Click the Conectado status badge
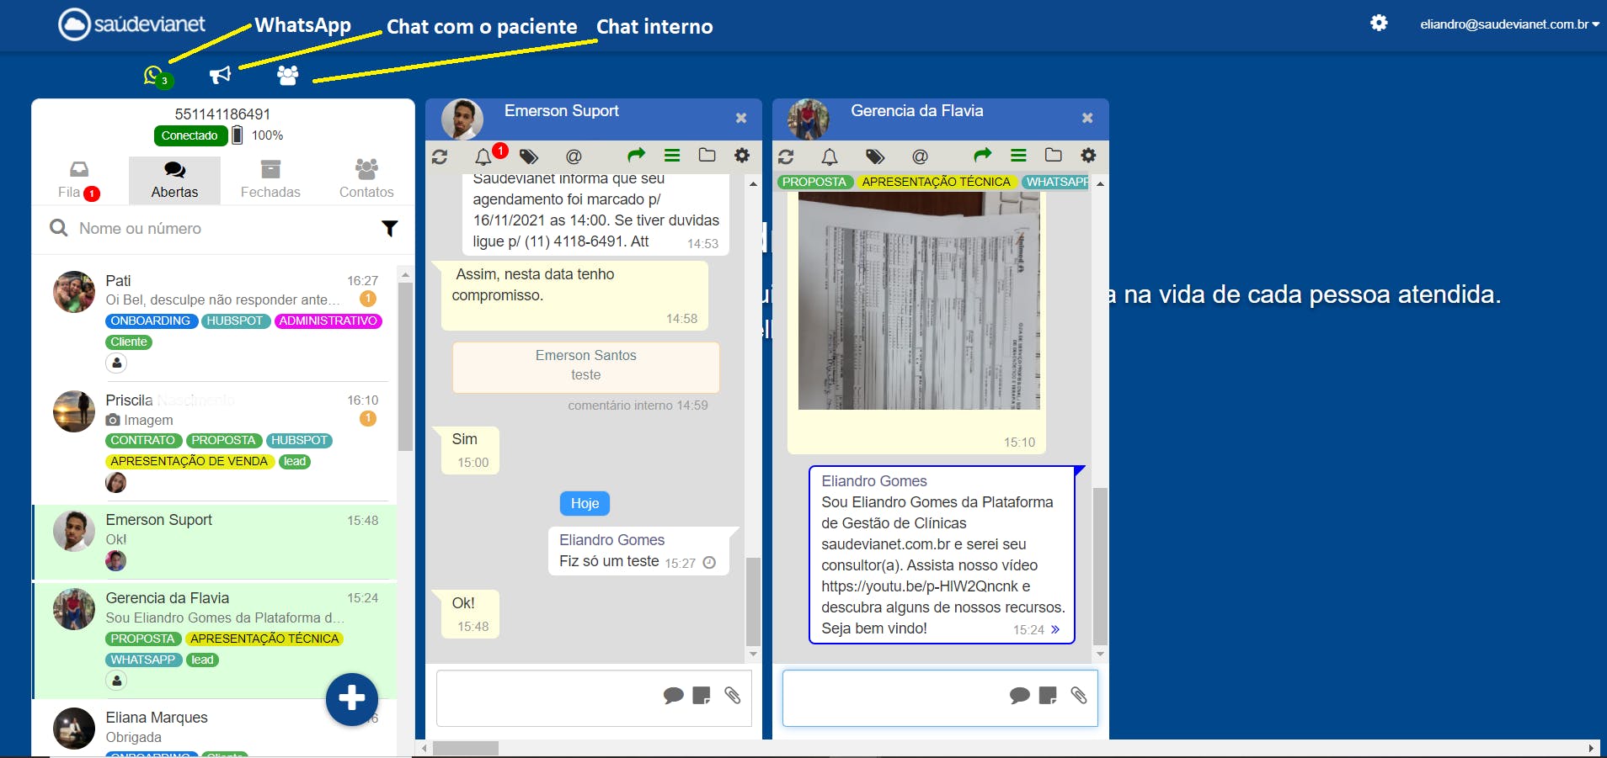1607x758 pixels. click(190, 135)
